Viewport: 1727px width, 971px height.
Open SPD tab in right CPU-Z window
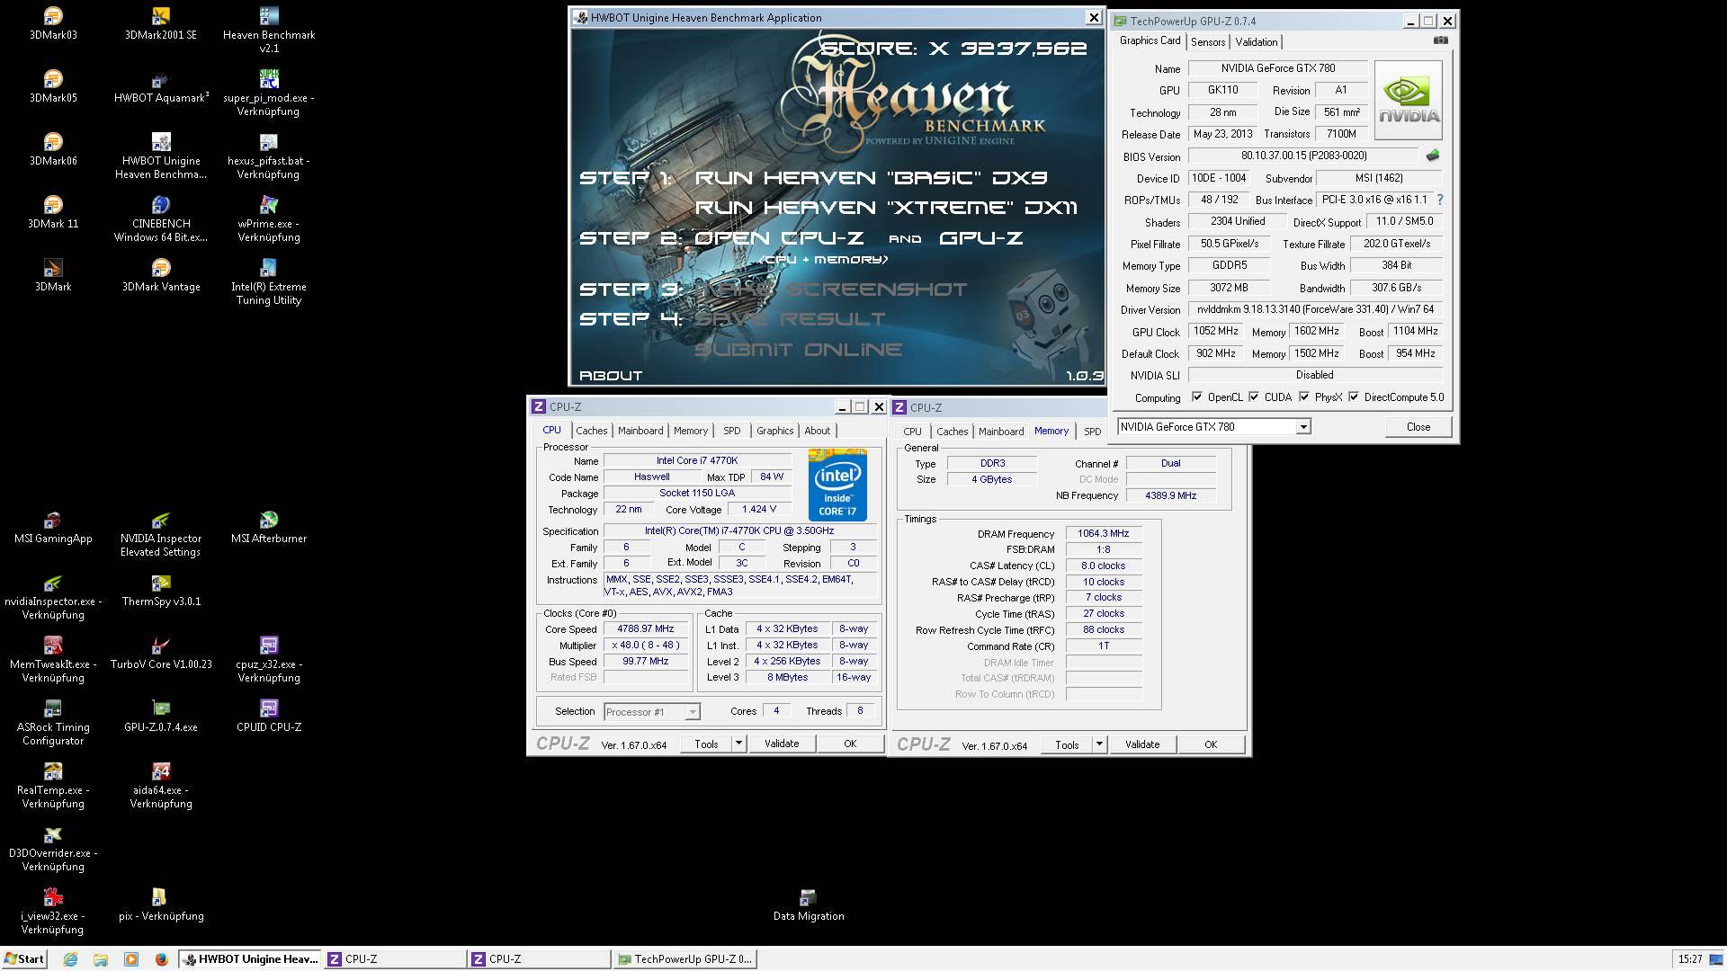(1092, 432)
